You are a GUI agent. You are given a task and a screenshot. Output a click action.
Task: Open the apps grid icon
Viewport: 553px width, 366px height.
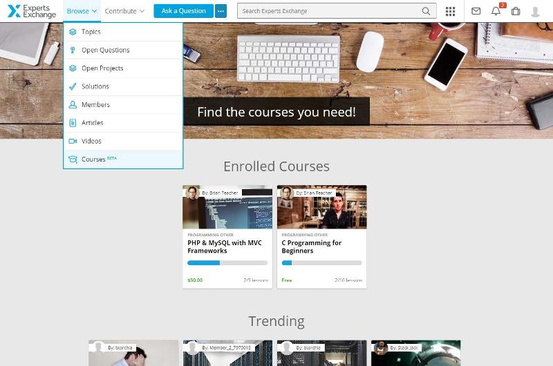[x=450, y=11]
